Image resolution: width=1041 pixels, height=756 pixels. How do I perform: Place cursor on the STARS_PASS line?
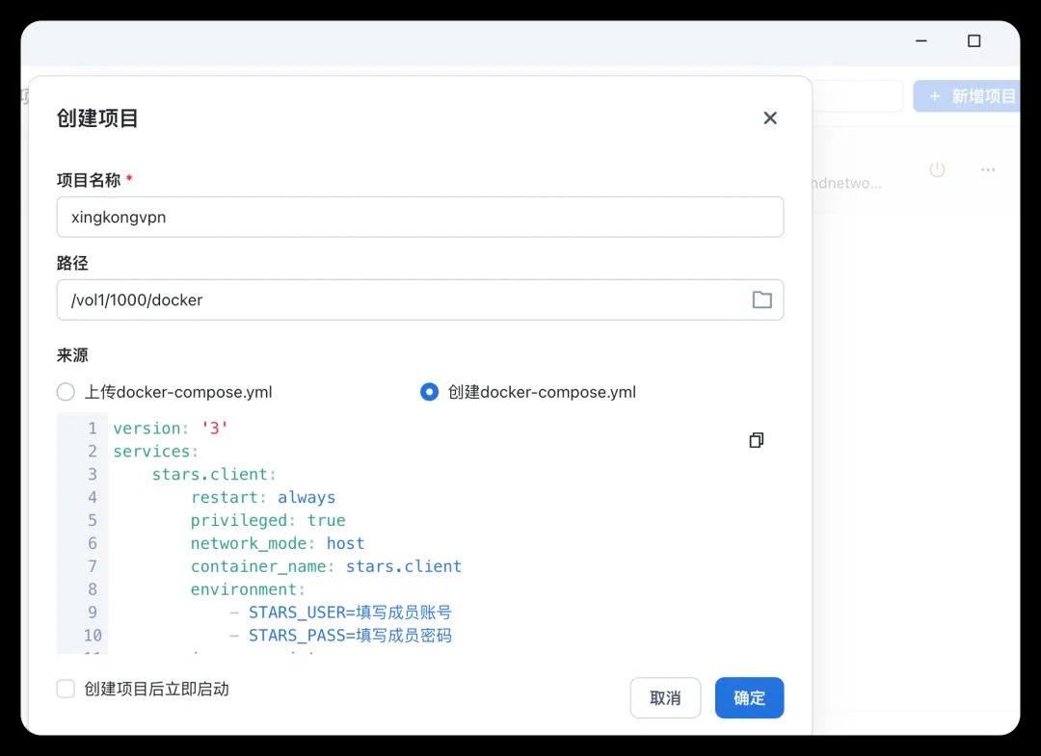click(x=350, y=636)
